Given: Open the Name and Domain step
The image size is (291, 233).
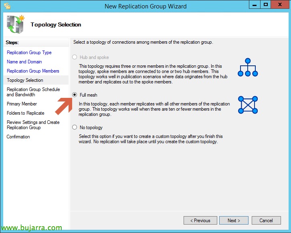Looking at the screenshot, I should pos(24,62).
